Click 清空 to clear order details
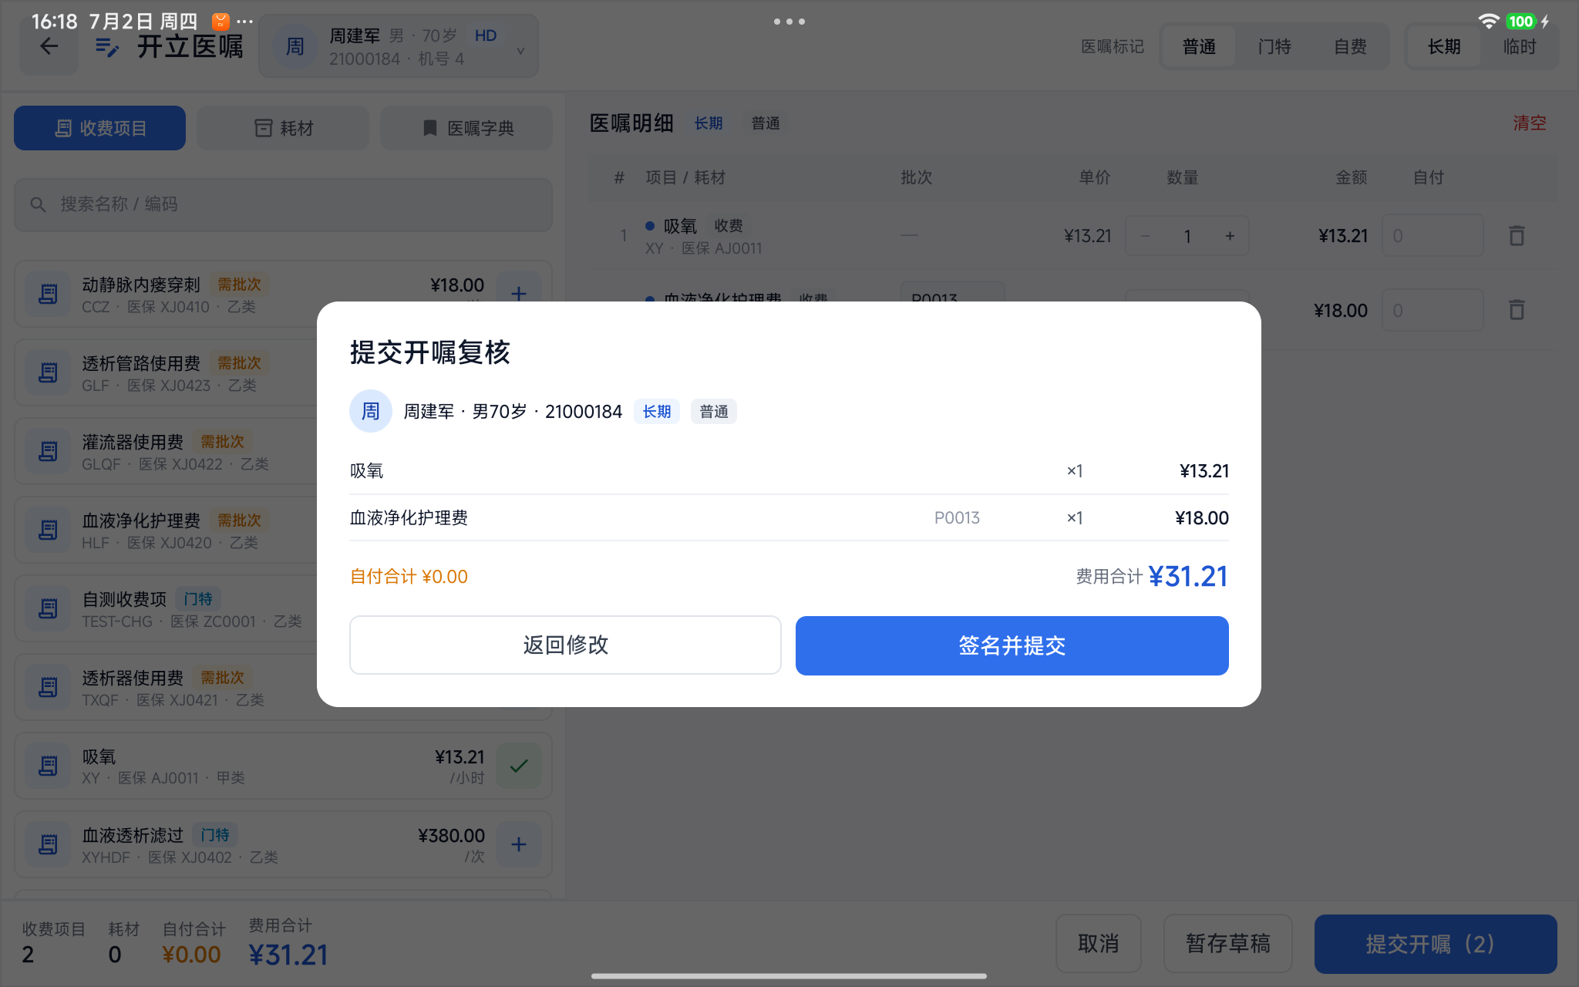Viewport: 1579px width, 987px height. [1529, 123]
